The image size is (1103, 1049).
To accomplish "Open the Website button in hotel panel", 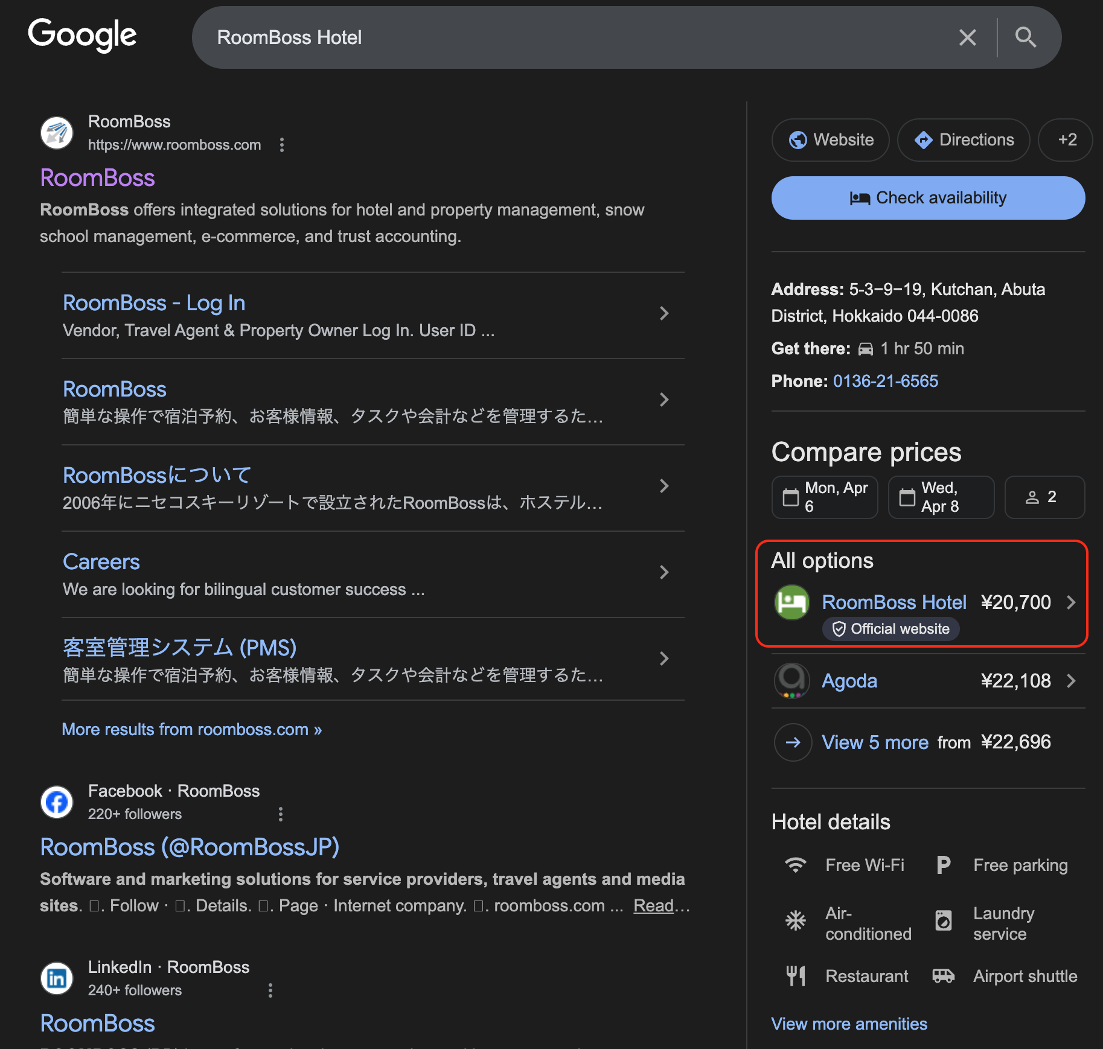I will click(x=831, y=140).
